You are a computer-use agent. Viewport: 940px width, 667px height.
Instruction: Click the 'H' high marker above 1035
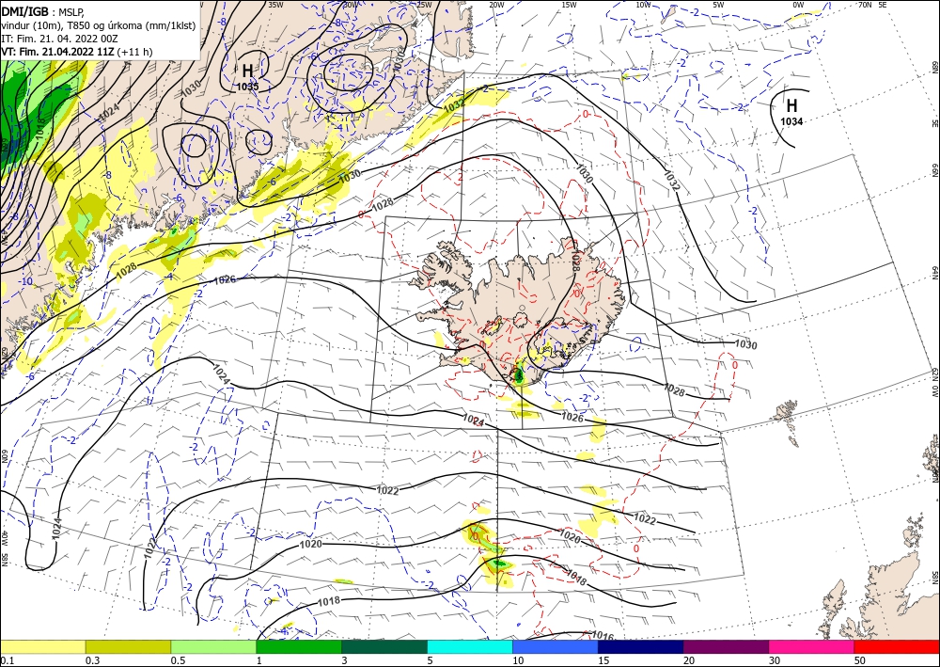[247, 71]
